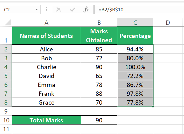This screenshot has height=134, width=184.
Task: Click the Insert Function fx icon
Action: click(86, 9)
